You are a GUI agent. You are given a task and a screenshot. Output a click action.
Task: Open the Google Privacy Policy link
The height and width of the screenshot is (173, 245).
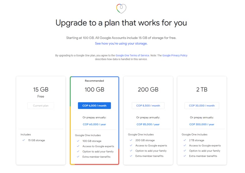[x=175, y=55]
